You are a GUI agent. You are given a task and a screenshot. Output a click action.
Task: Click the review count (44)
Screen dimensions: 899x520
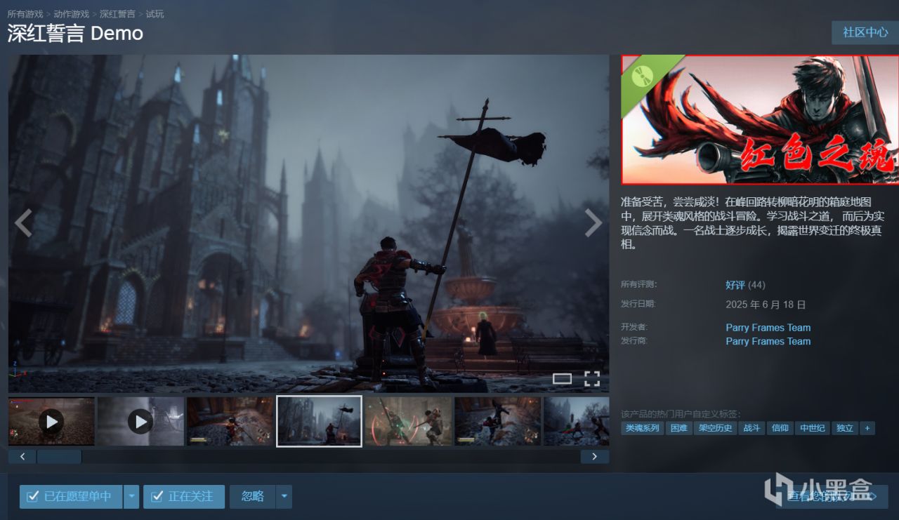(756, 285)
